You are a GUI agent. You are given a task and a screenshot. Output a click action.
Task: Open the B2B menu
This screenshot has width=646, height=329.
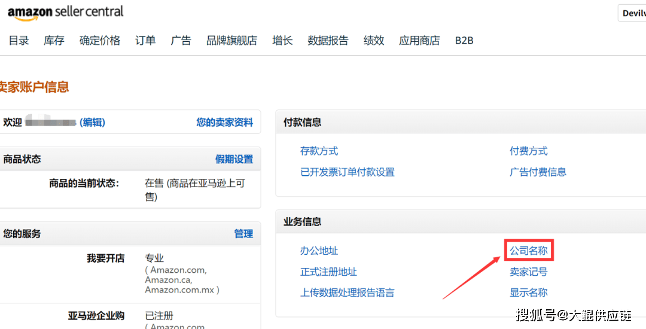[464, 40]
